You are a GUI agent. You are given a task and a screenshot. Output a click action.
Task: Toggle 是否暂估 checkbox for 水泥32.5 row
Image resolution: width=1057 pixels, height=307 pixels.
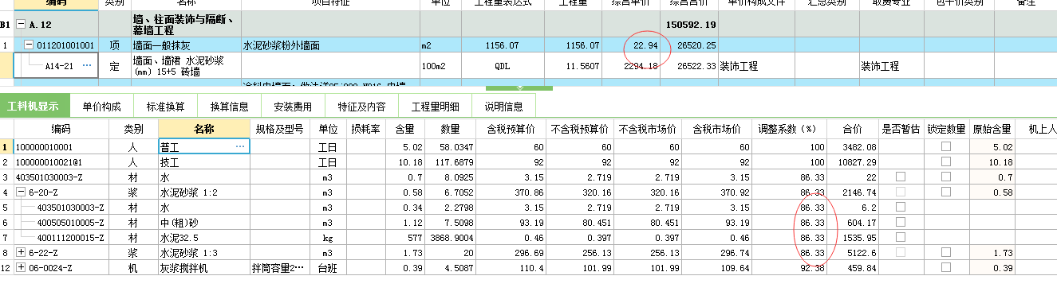901,238
